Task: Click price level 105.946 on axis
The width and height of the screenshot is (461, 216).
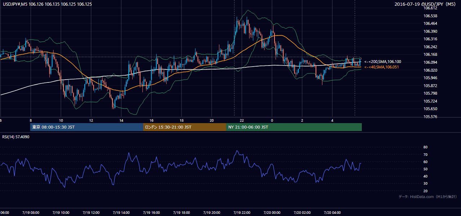Action: pos(430,78)
